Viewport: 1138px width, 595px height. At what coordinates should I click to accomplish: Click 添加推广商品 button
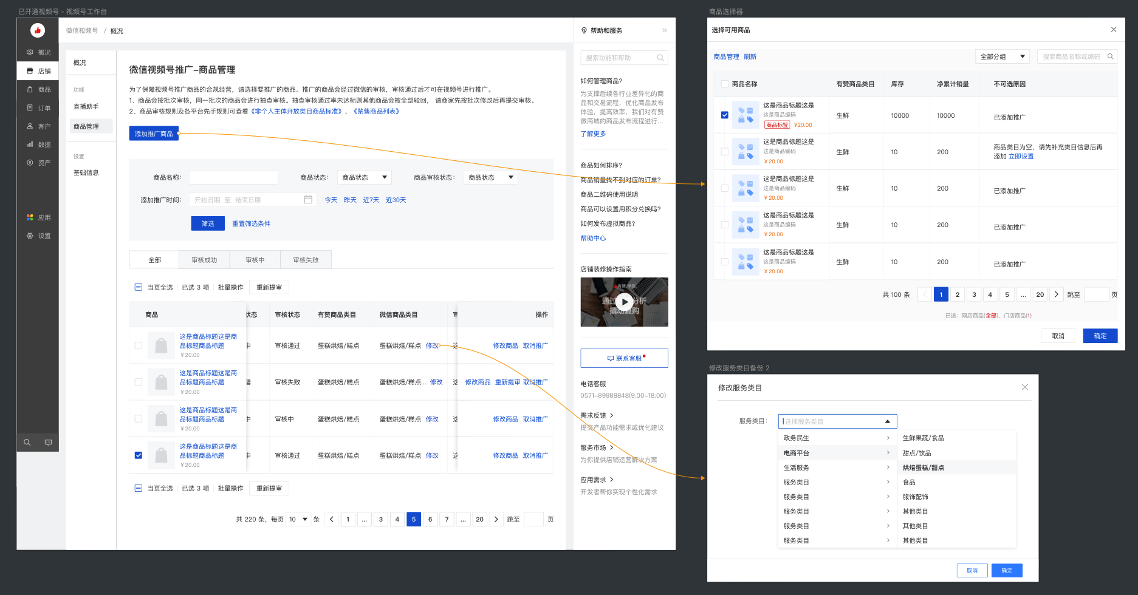point(154,134)
